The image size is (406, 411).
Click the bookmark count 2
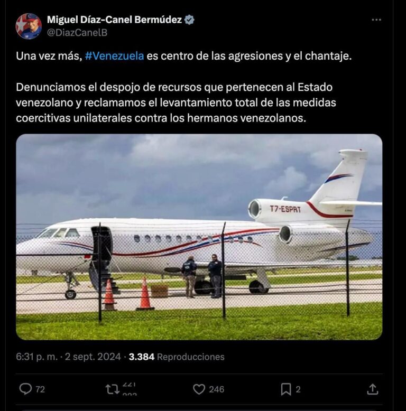tap(298, 389)
